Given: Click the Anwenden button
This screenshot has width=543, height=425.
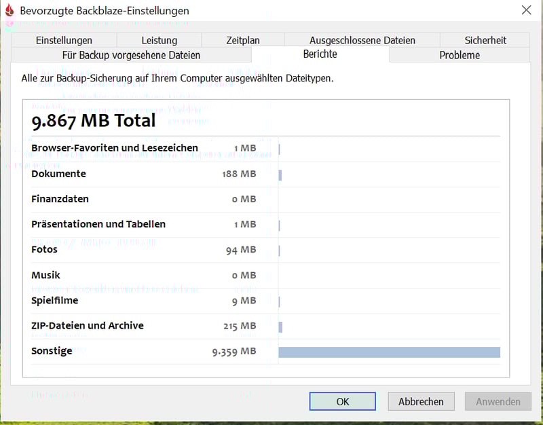Looking at the screenshot, I should coord(498,401).
